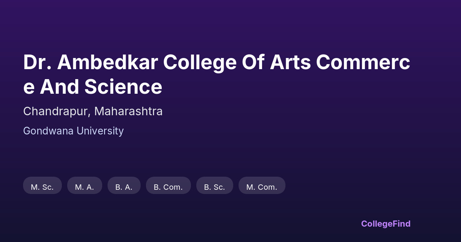This screenshot has width=461, height=242.
Task: Select the B. Sc. course chip
Action: (214, 187)
